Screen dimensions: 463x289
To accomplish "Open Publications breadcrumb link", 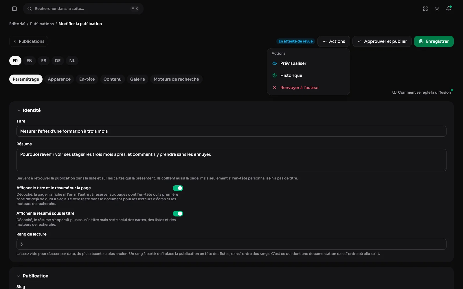I will click(42, 24).
